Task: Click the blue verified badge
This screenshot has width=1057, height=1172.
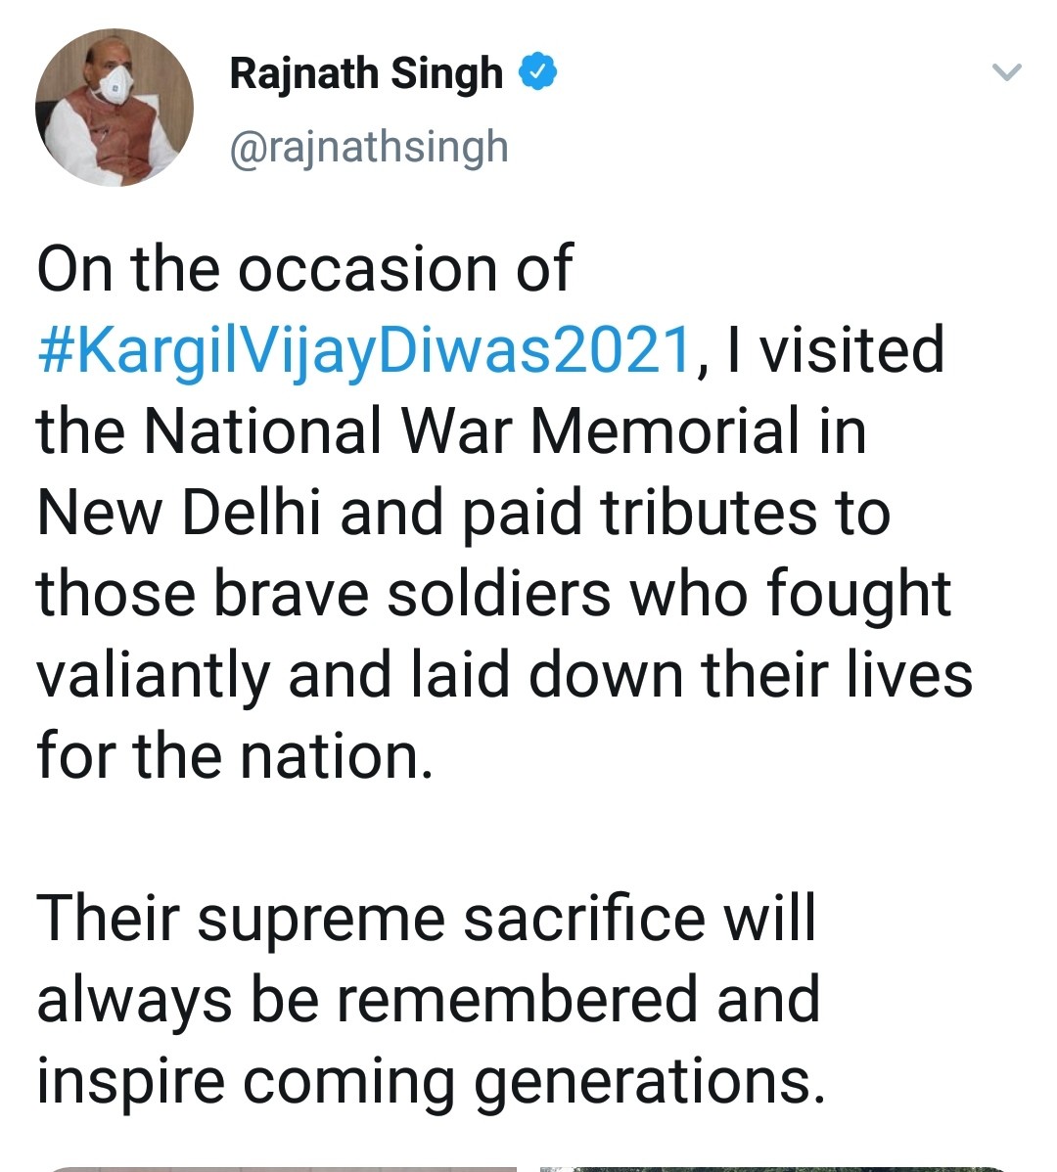Action: [537, 72]
